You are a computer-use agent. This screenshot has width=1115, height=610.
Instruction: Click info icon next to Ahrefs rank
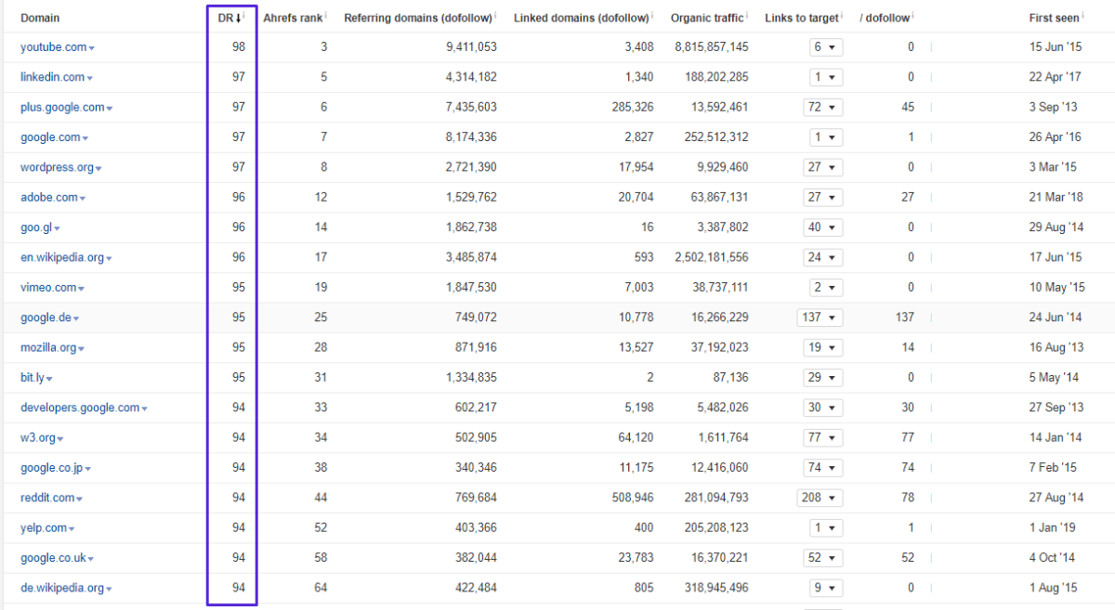[x=326, y=16]
